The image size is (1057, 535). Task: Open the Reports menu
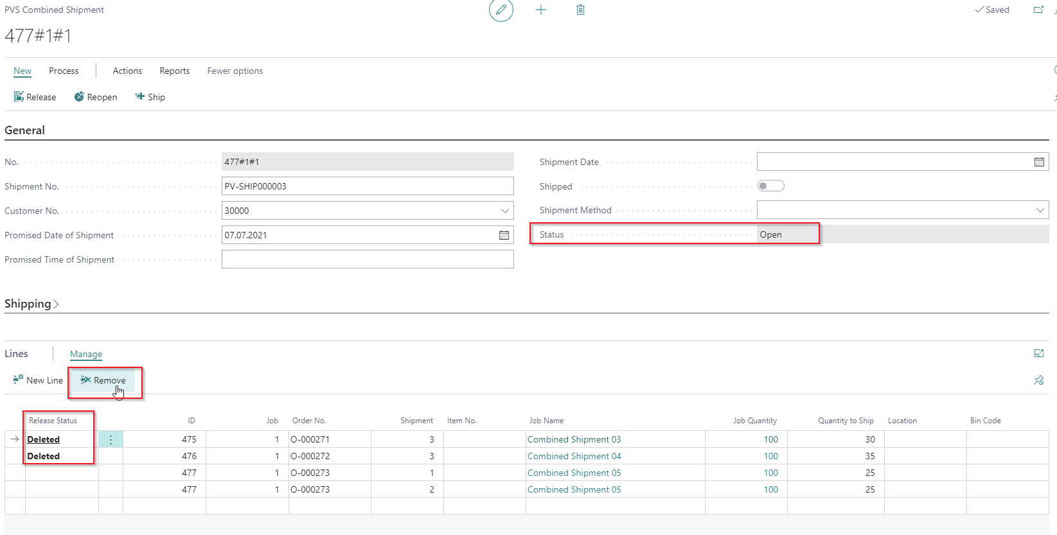175,71
